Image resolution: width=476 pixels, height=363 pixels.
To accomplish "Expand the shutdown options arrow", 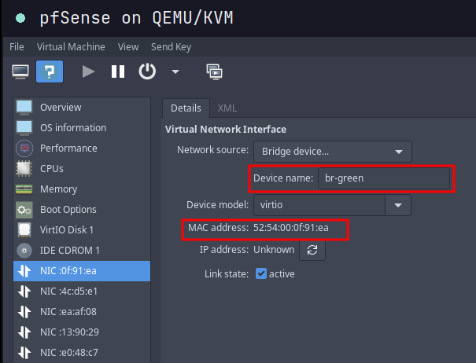I will tap(175, 71).
